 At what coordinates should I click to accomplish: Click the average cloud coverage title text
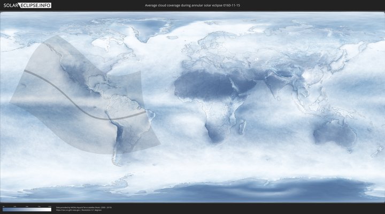click(x=192, y=5)
